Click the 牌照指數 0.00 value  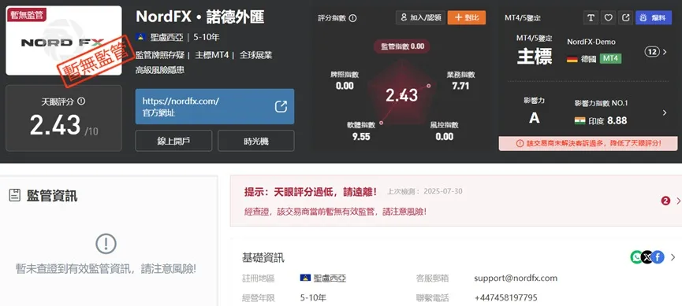345,86
